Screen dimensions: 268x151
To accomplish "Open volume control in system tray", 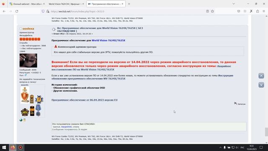I will tap(237, 147).
